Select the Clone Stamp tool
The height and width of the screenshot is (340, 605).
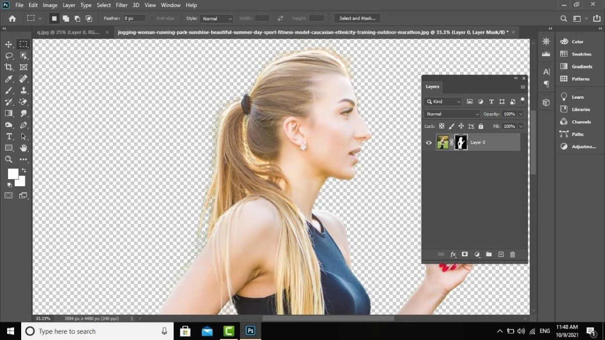tap(23, 91)
